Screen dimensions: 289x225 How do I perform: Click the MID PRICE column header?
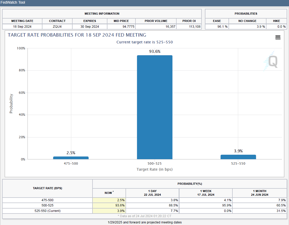[x=121, y=21]
